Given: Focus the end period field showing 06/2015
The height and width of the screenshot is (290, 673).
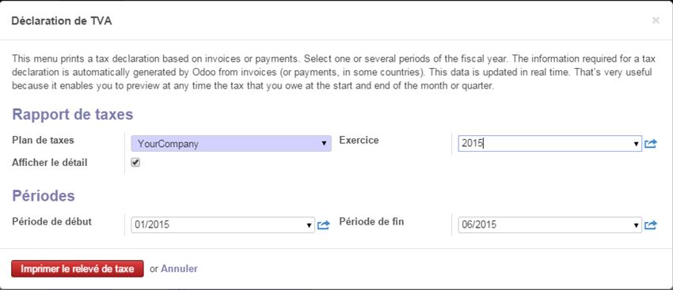Looking at the screenshot, I should point(549,225).
